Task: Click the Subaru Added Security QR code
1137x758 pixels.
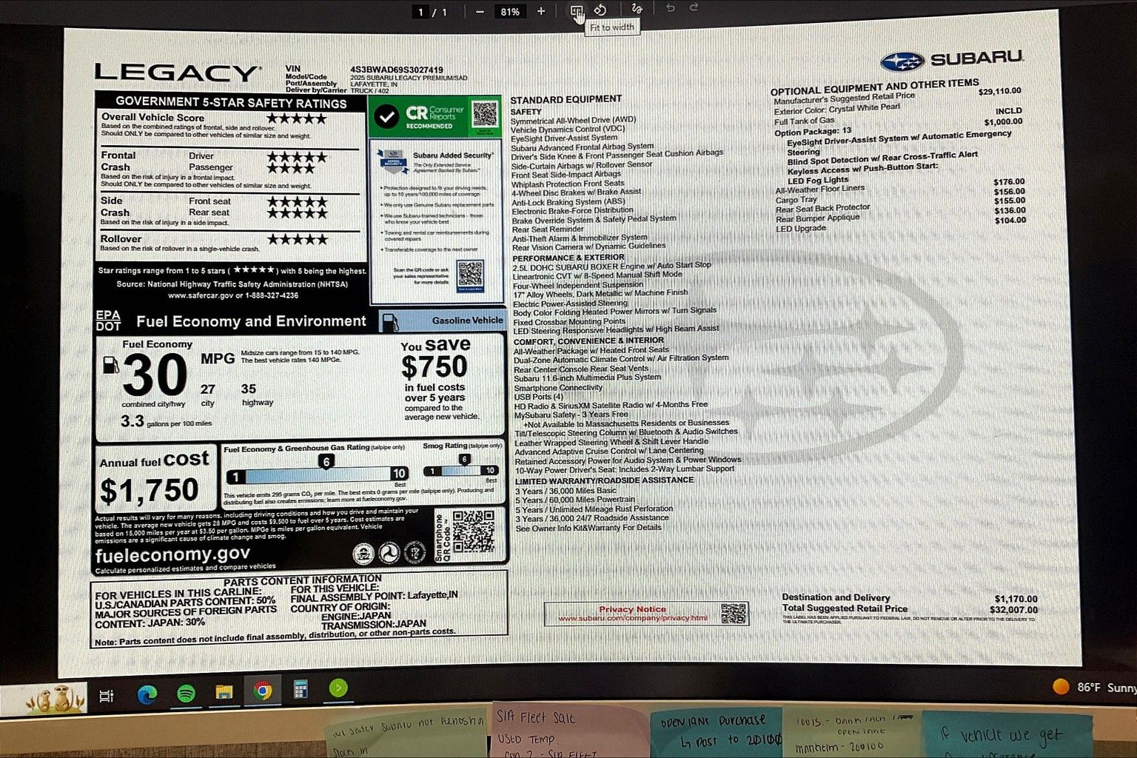Action: point(471,275)
